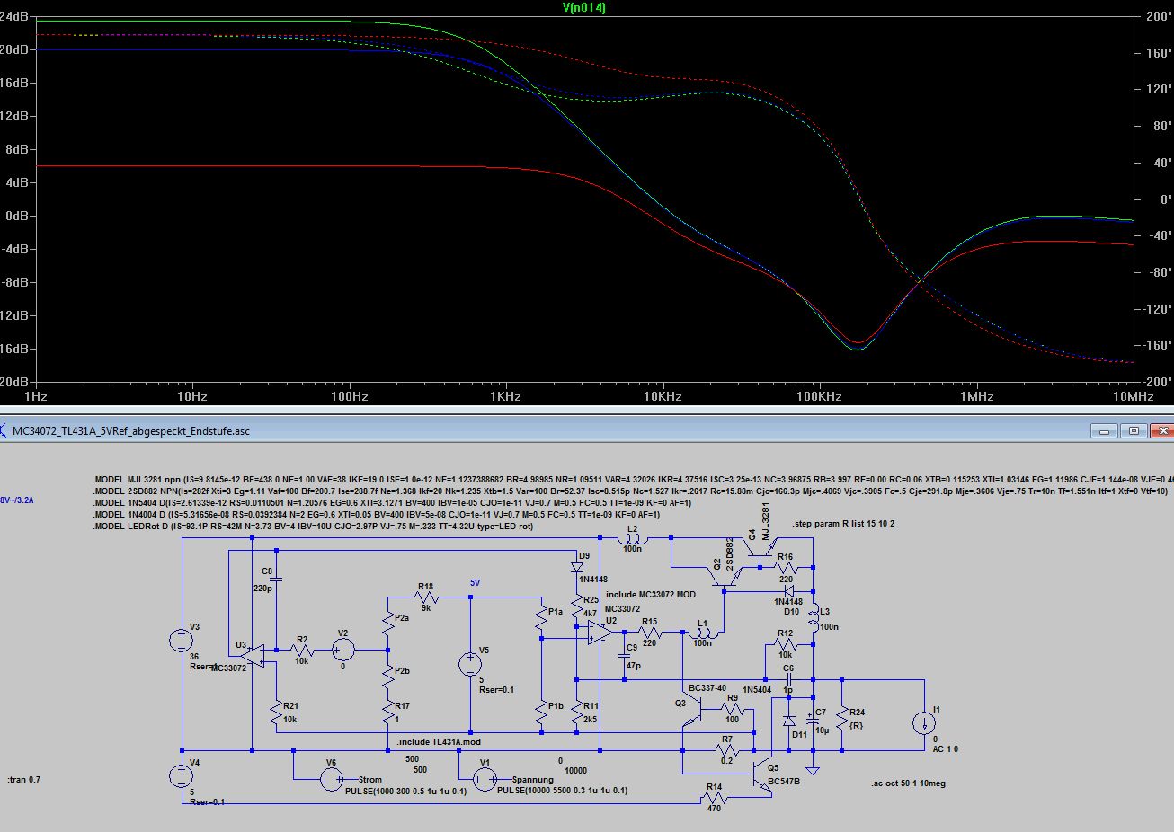
Task: Click the .ac oct analysis directive
Action: coord(908,783)
